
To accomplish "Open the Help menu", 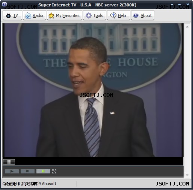I will point(119,15).
